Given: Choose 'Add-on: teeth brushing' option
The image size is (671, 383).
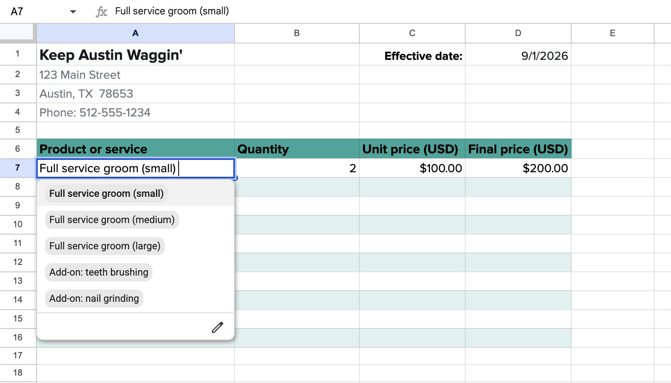Looking at the screenshot, I should (x=99, y=272).
